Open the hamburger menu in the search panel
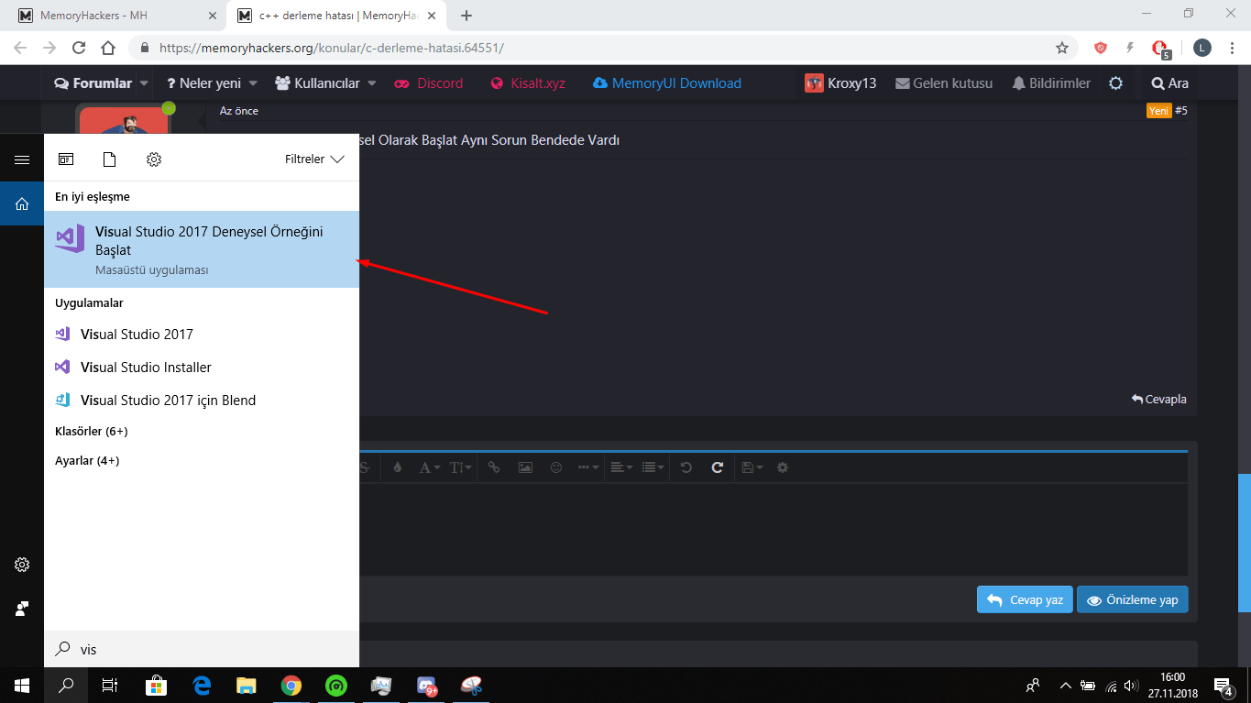The height and width of the screenshot is (703, 1251). click(x=22, y=159)
